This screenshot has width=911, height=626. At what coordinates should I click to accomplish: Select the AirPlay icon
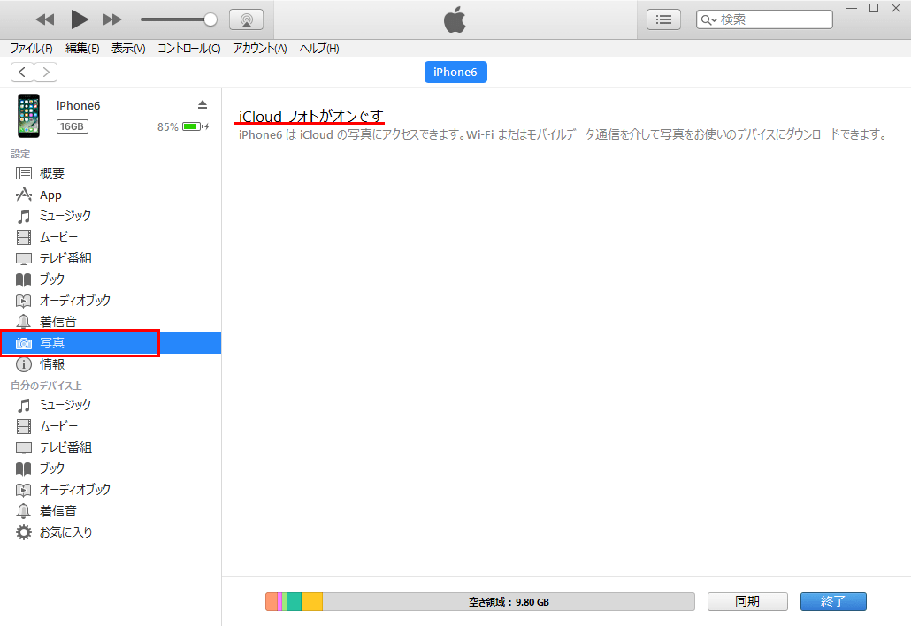coord(246,19)
